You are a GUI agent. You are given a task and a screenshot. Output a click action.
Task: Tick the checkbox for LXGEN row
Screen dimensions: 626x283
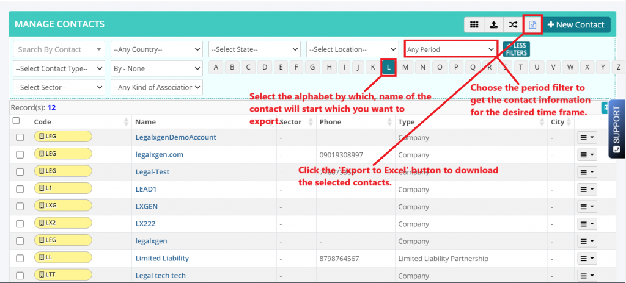click(20, 206)
